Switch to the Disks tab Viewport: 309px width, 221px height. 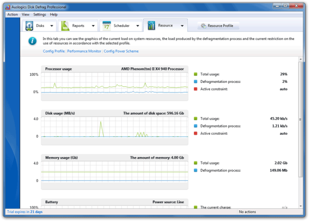point(40,26)
